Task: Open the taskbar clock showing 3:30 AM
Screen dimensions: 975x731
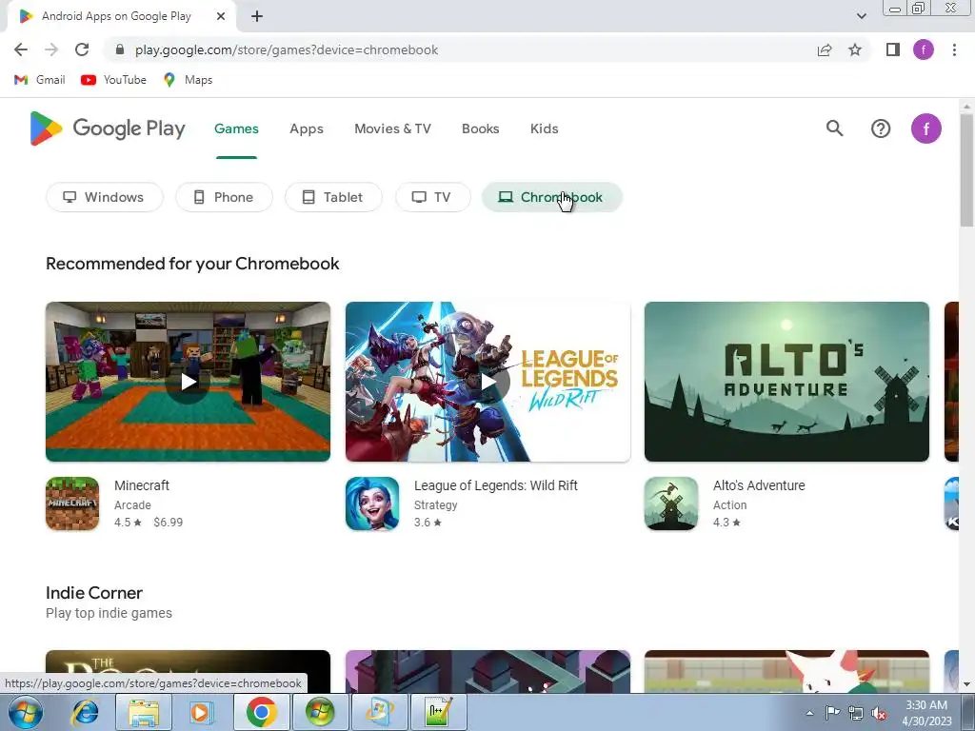Action: click(926, 713)
